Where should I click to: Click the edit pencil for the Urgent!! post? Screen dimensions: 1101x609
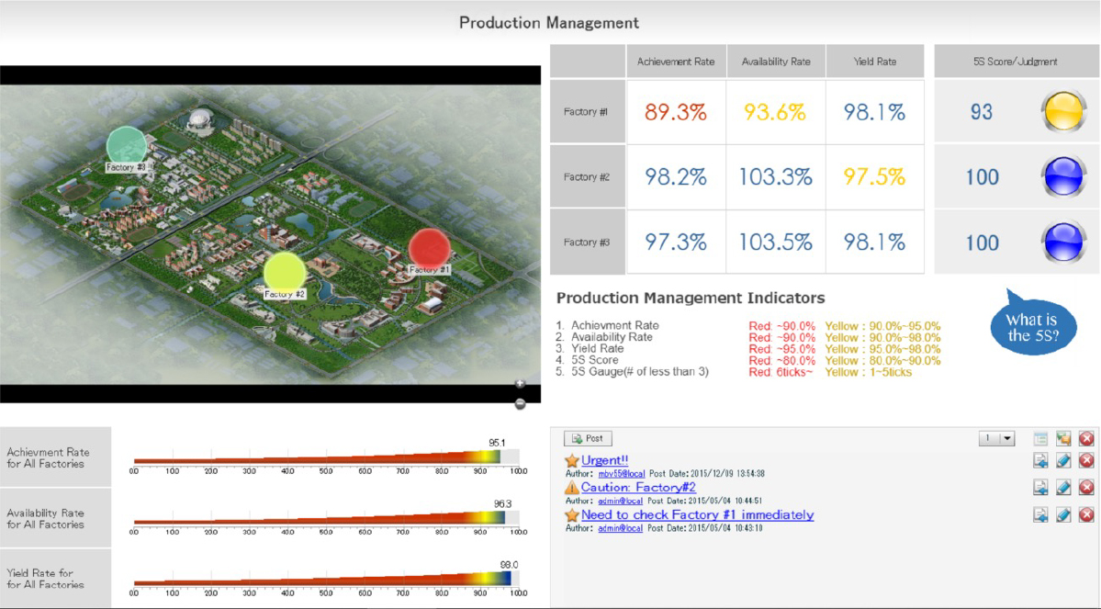[1063, 460]
